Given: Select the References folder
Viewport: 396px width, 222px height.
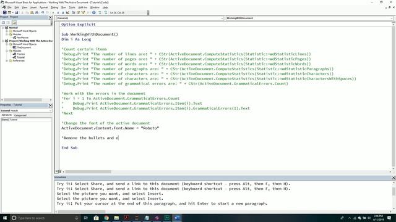Looking at the screenshot, I should 19,60.
